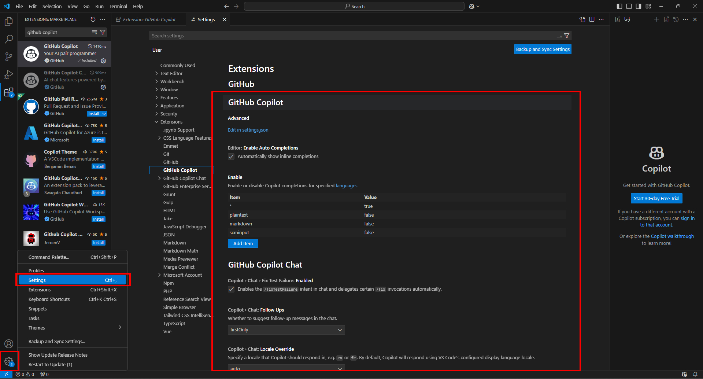
Task: Select Restart to Update menu entry
Action: (73, 364)
